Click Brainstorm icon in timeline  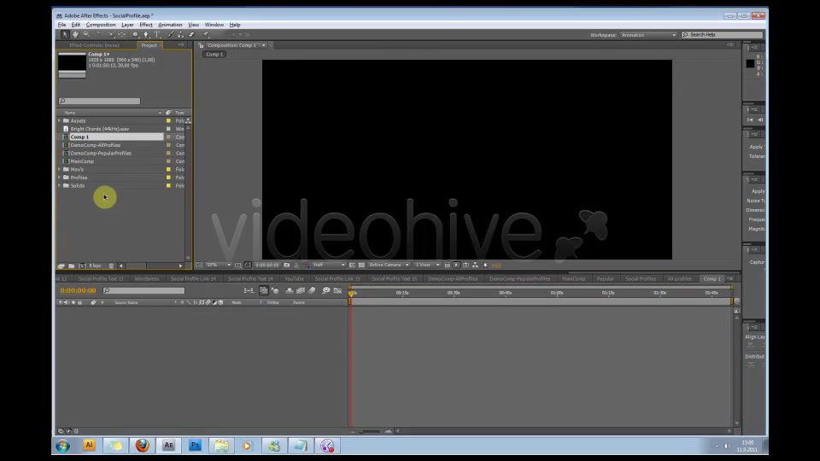tap(325, 290)
